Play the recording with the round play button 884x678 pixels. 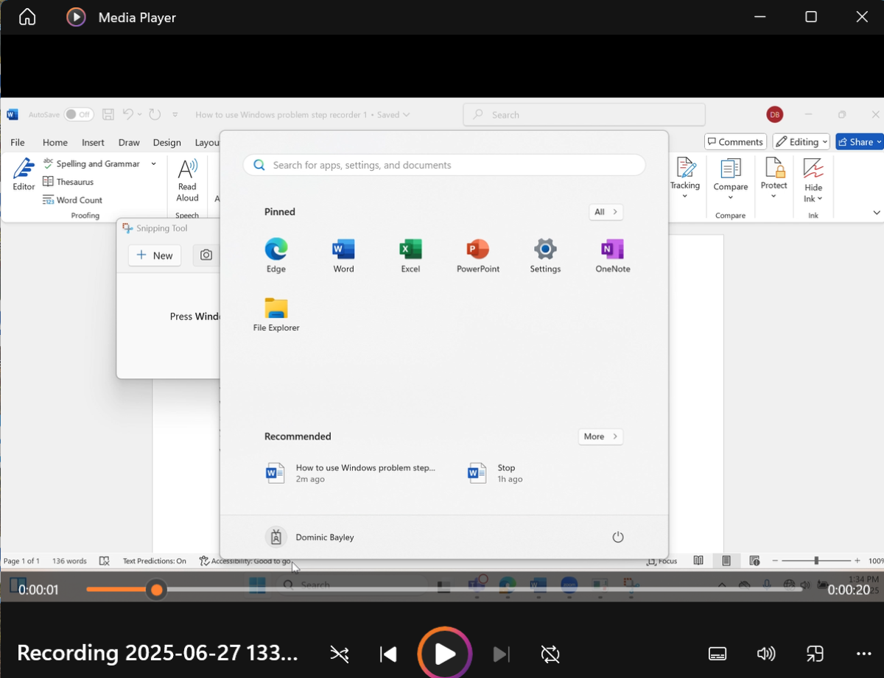(x=444, y=653)
